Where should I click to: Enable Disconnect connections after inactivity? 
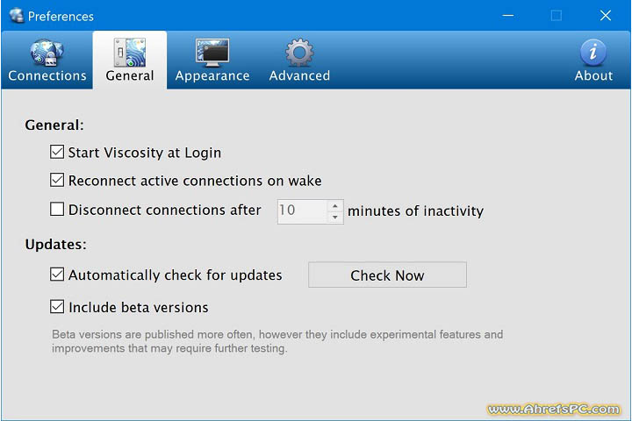[x=57, y=209]
